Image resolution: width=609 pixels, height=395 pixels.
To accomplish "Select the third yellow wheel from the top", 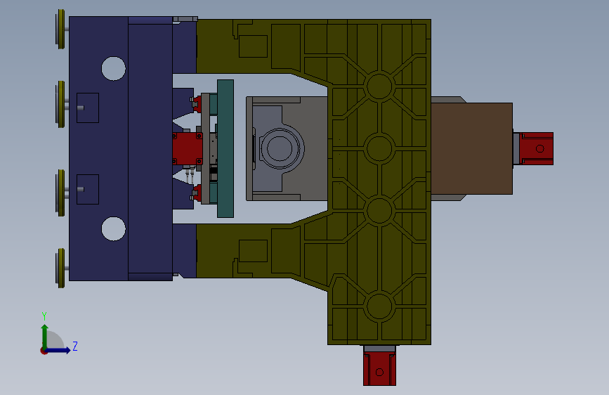I will (61, 193).
